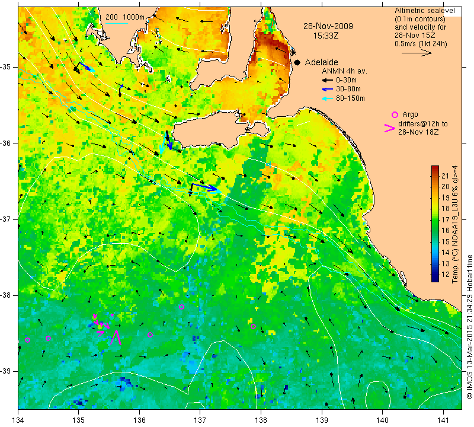Click the Adelaide text label
Image resolution: width=474 pixels, height=427 pixels.
[x=321, y=62]
